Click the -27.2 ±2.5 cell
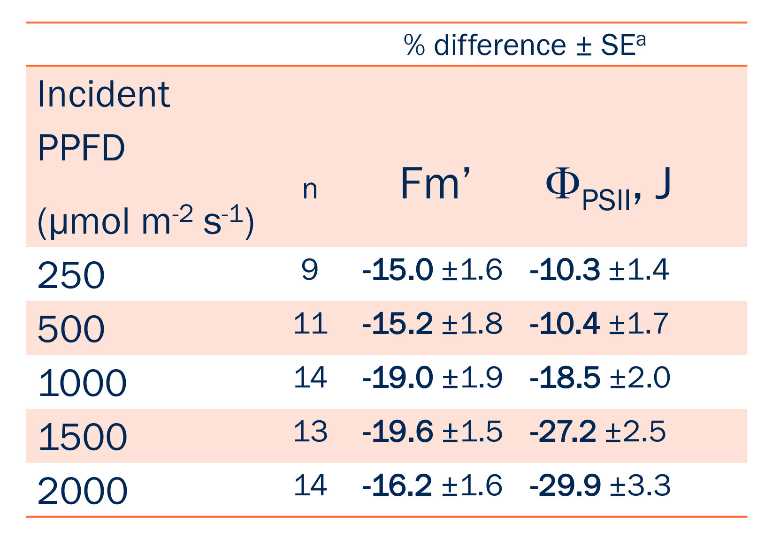Image resolution: width=780 pixels, height=546 pixels. pyautogui.click(x=597, y=432)
